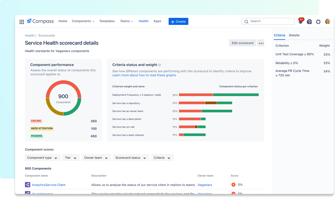The image size is (336, 198).
Task: Click the Description column header
Action: pyautogui.click(x=99, y=176)
